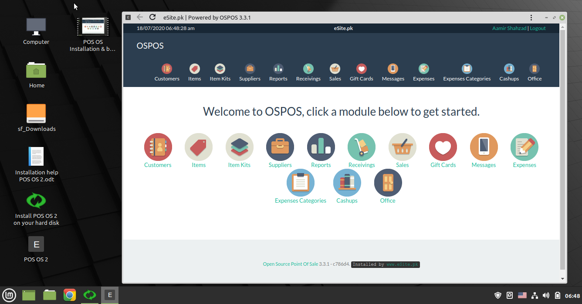Open the Sales module shopping basket icon

coord(402,147)
